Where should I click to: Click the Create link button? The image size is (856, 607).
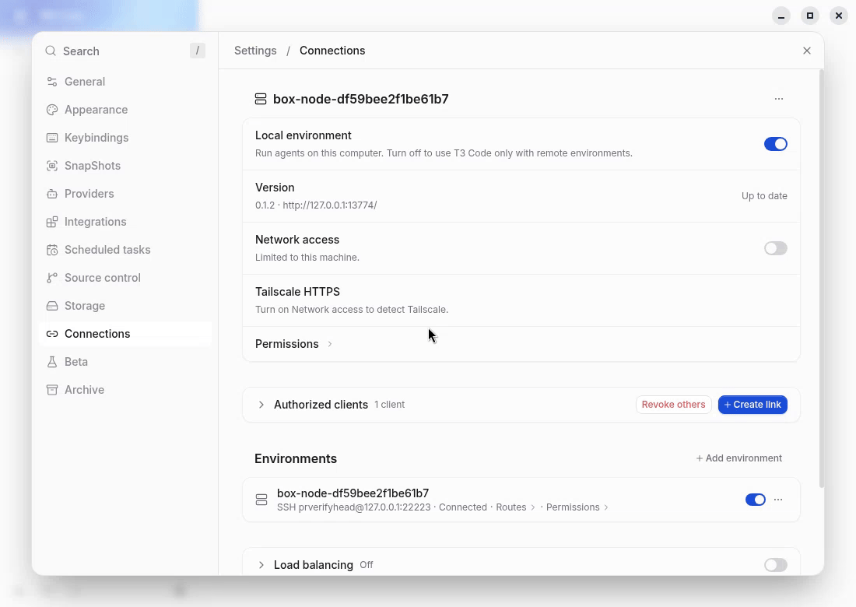pyautogui.click(x=753, y=405)
